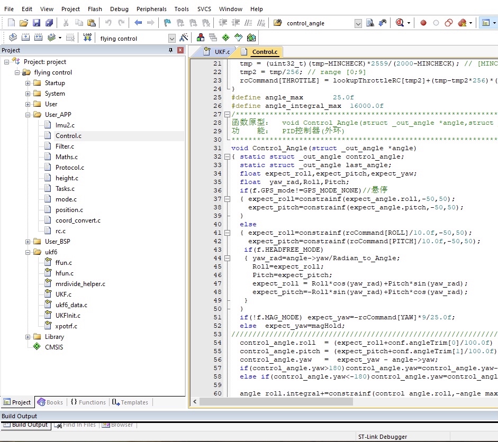The height and width of the screenshot is (442, 498).
Task: Click the Indent selection icon
Action: pyautogui.click(x=223, y=23)
